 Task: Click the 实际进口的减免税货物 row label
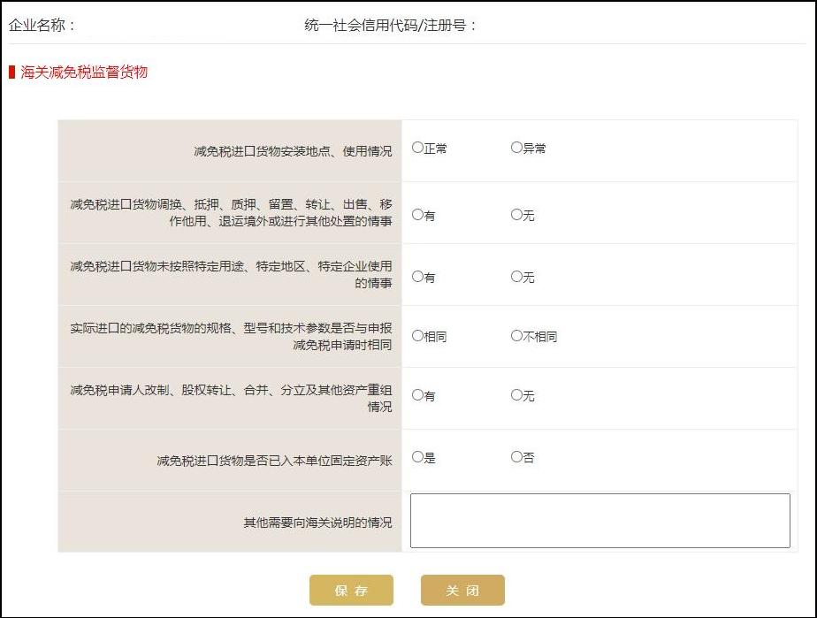click(230, 336)
